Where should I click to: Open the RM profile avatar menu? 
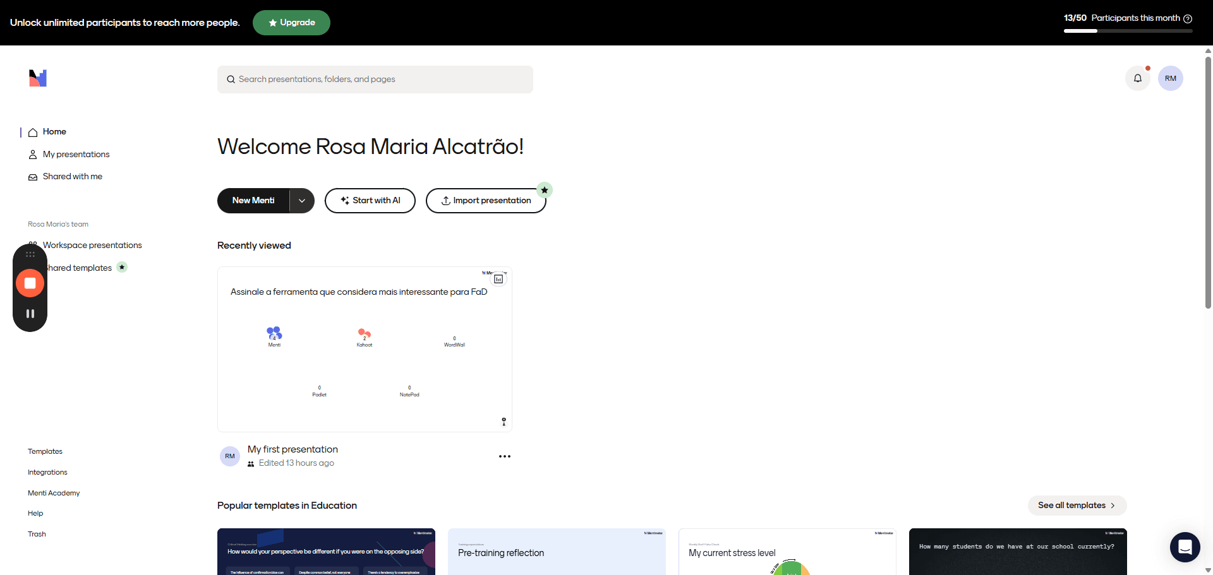1170,78
